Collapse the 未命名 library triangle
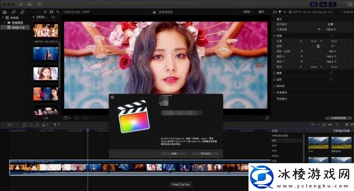The height and width of the screenshot is (191, 354). [x=3, y=17]
